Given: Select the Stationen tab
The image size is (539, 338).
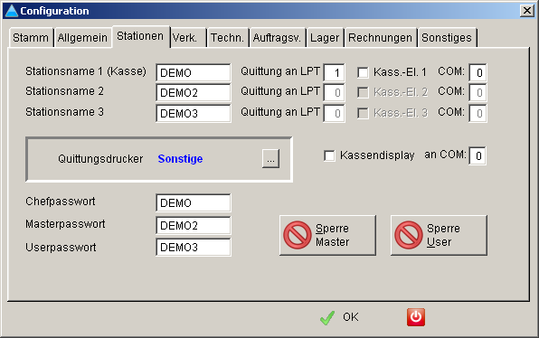Looking at the screenshot, I should click(x=140, y=36).
